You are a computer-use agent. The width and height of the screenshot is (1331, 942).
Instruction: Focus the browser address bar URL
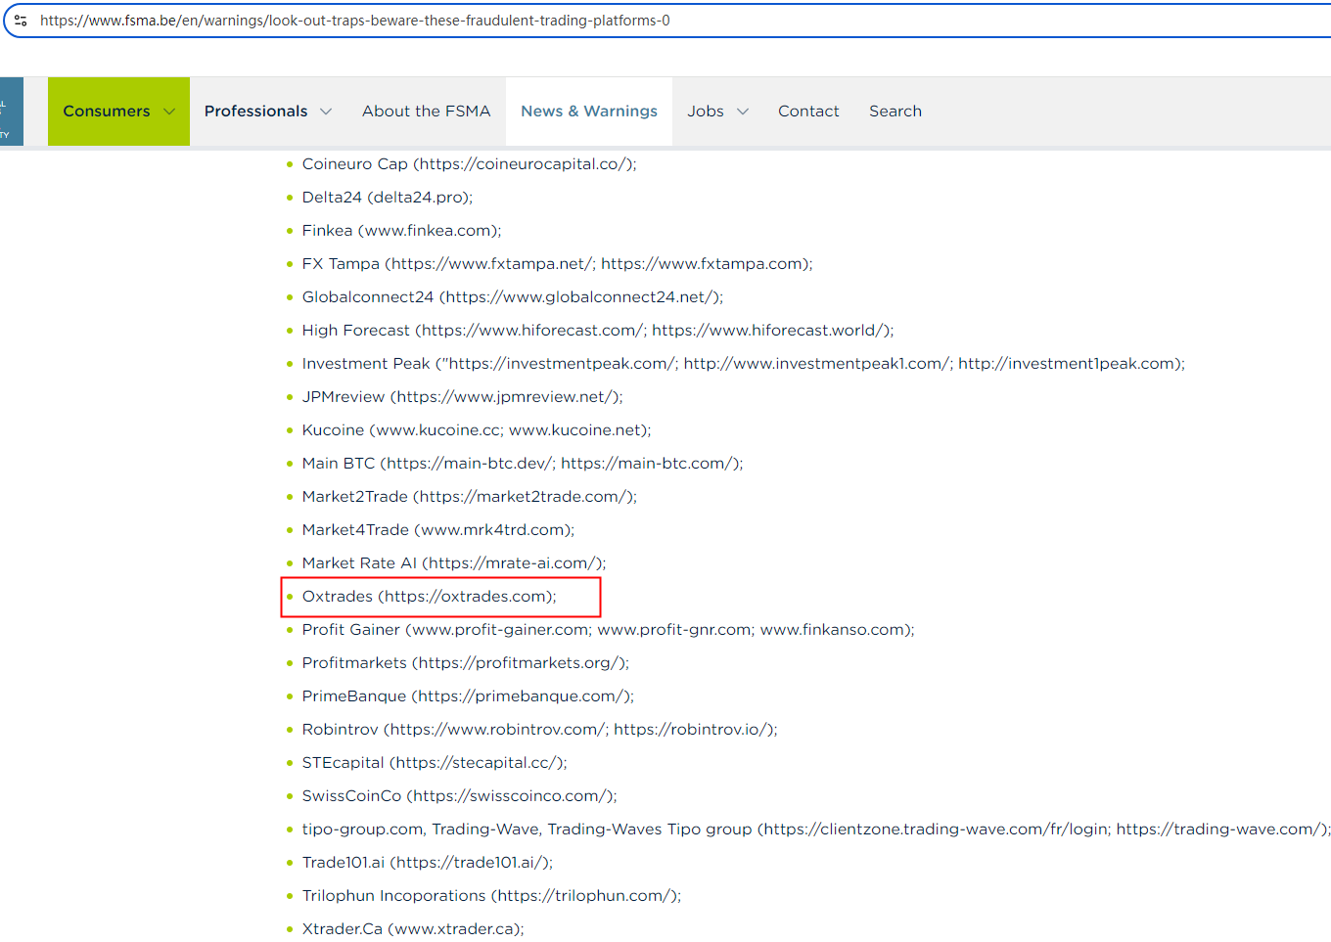pyautogui.click(x=587, y=21)
